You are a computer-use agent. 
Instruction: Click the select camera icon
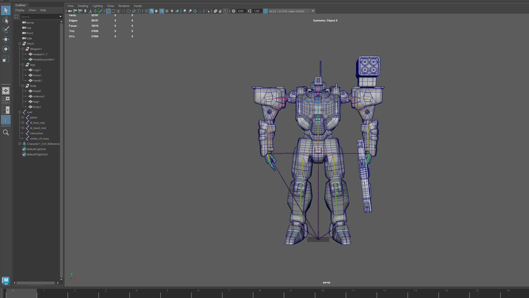click(70, 11)
